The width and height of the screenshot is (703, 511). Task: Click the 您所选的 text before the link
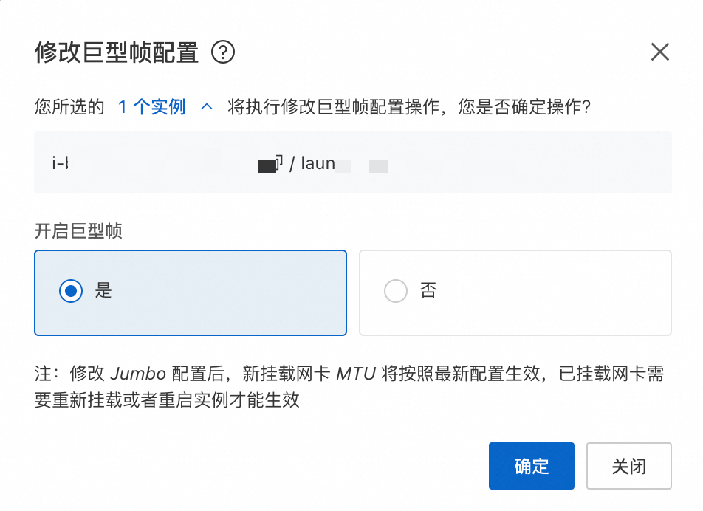69,108
